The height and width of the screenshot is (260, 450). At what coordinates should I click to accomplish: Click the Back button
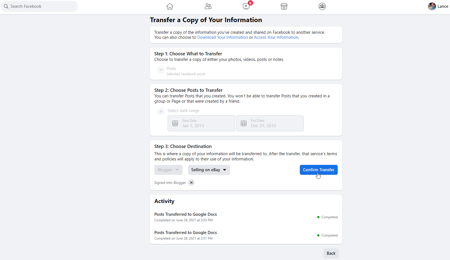pyautogui.click(x=331, y=253)
